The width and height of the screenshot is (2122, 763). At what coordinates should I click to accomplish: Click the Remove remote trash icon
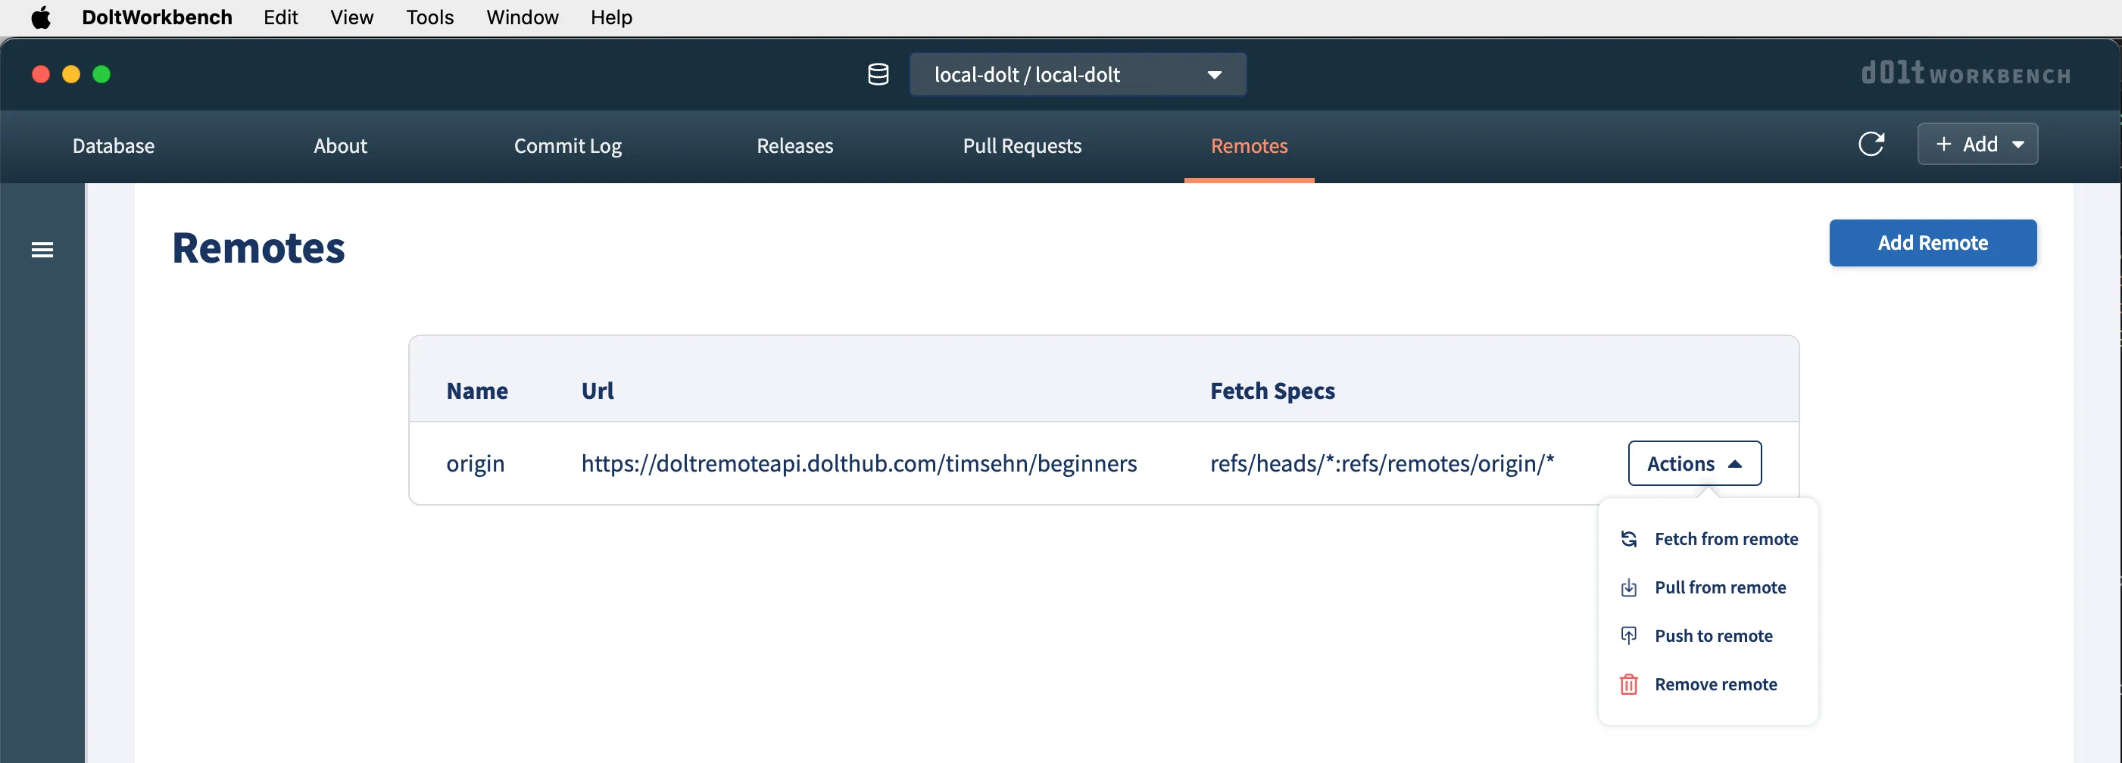(1628, 684)
